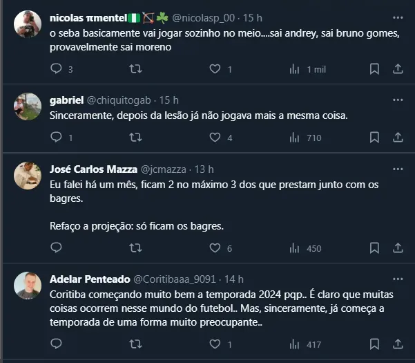Reply to Adelar Penteado's tweet
The height and width of the screenshot is (363, 415).
coord(57,344)
